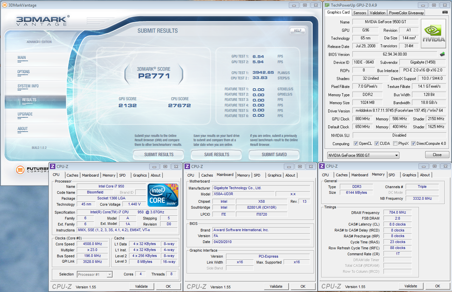This screenshot has height=292, width=452.
Task: Open SYSTEM INFO in the 3DMark sidebar
Action: click(x=28, y=86)
